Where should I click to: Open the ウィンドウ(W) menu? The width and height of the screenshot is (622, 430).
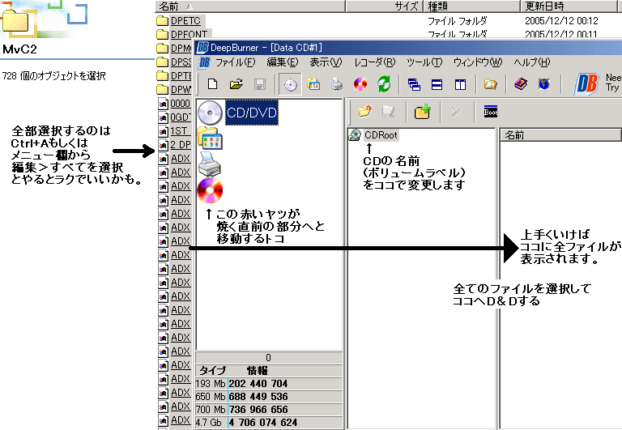(x=478, y=62)
